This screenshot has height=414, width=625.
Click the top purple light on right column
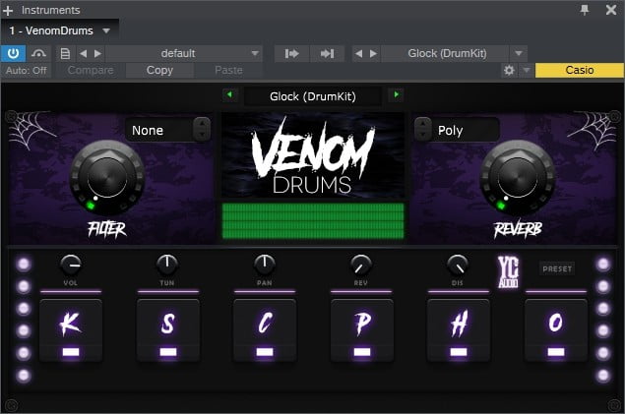pyautogui.click(x=602, y=264)
